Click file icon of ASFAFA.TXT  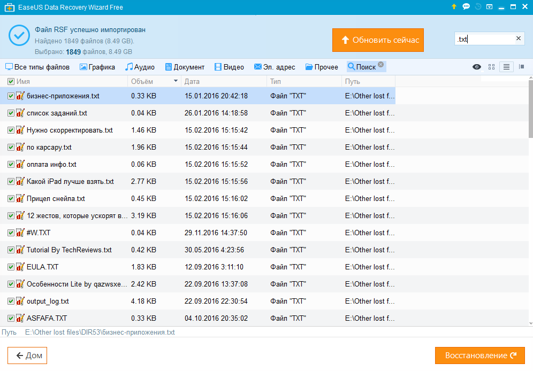(x=20, y=318)
